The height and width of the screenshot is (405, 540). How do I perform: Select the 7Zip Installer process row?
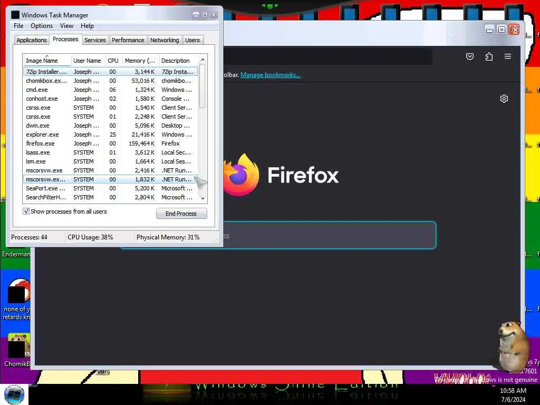(111, 72)
